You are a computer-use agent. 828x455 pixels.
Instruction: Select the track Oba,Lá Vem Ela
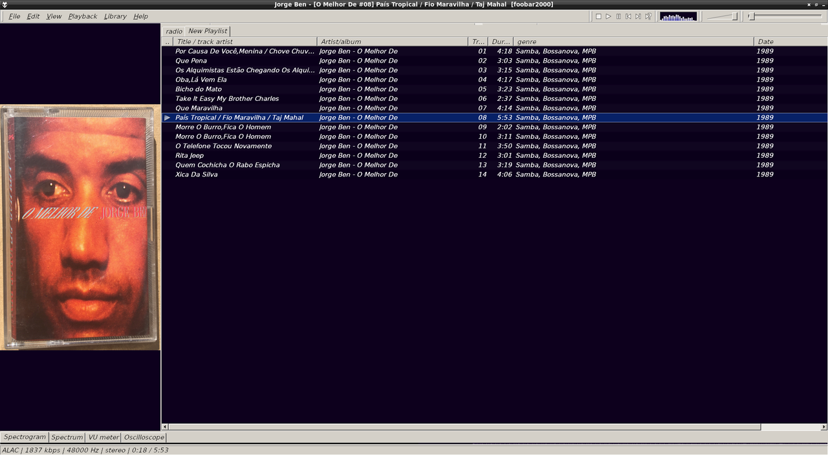coord(495,79)
